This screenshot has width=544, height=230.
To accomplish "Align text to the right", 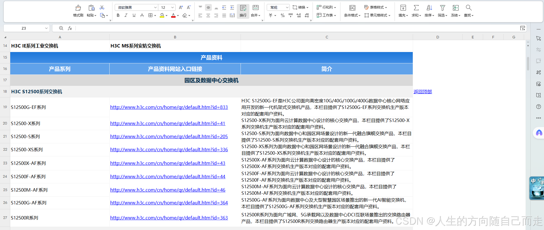I will coord(216,15).
